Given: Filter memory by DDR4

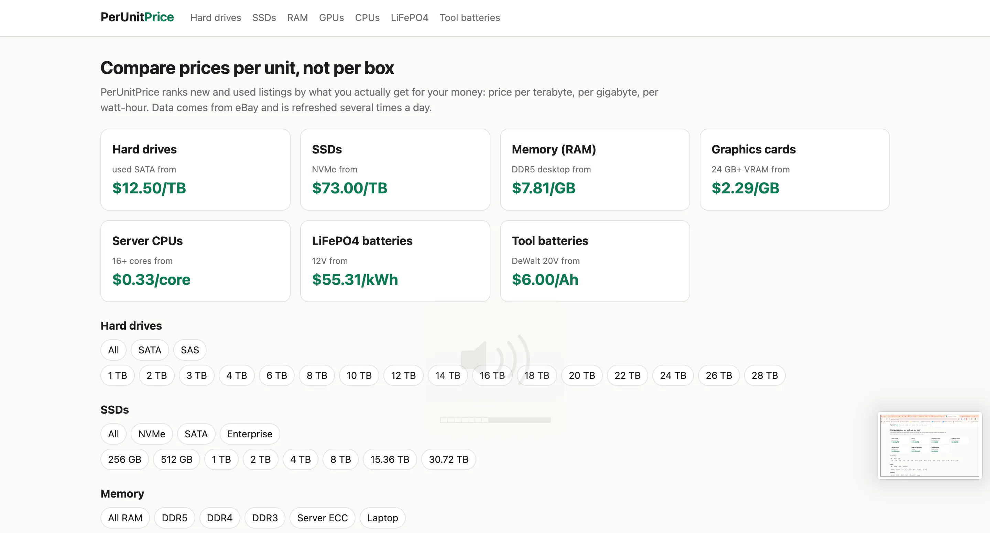Looking at the screenshot, I should click(x=219, y=518).
